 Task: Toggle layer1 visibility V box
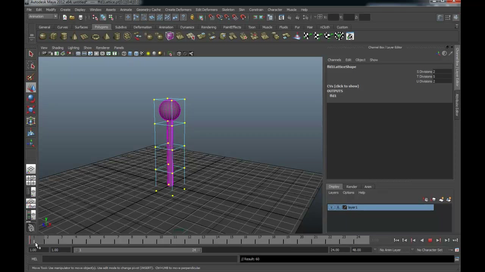332,207
